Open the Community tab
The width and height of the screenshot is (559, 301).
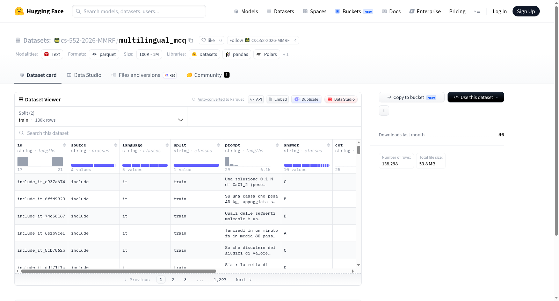pyautogui.click(x=208, y=75)
